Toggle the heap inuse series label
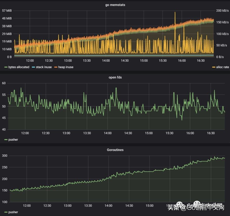This screenshot has height=216, width=230. coord(66,67)
